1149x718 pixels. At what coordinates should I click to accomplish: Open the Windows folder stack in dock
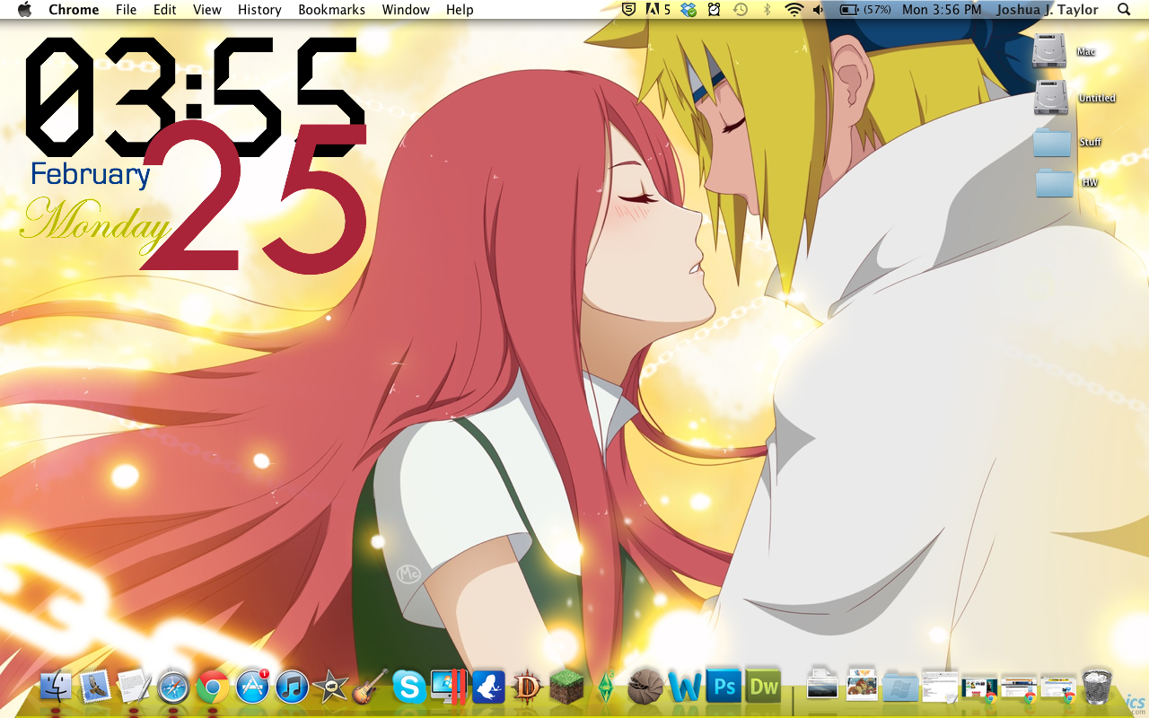[900, 687]
